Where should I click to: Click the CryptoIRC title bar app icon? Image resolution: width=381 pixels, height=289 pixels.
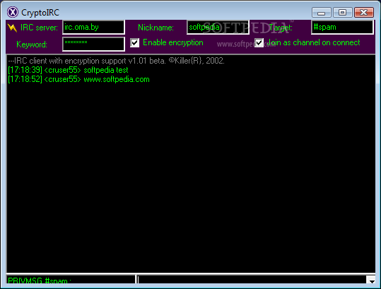(x=13, y=12)
